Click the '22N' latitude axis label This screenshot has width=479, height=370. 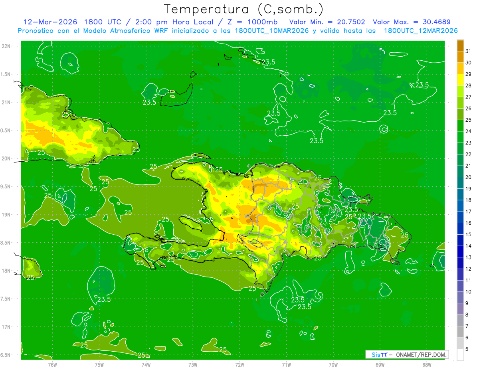tap(7, 46)
